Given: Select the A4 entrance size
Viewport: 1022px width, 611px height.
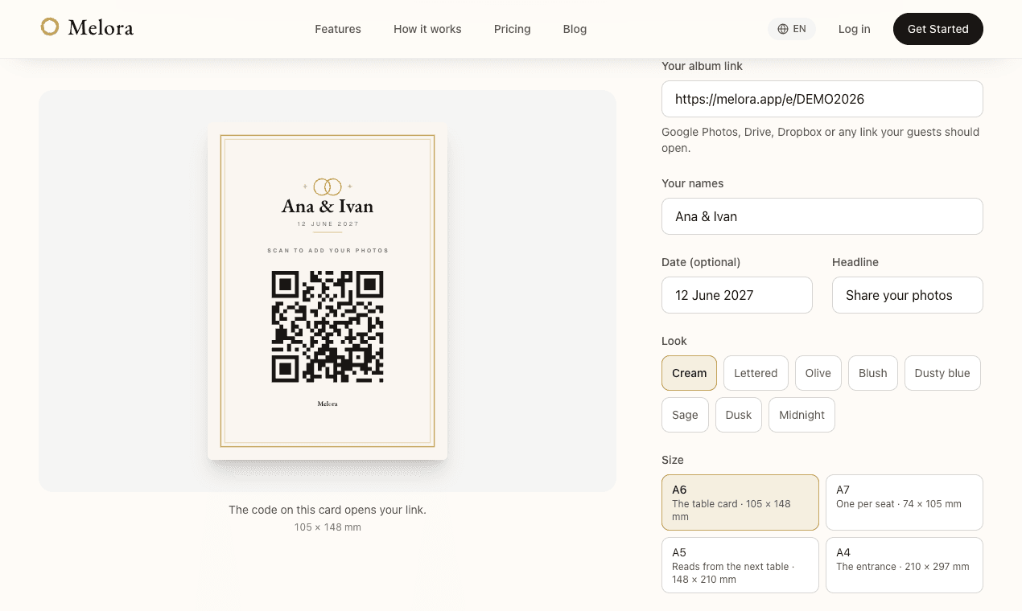Looking at the screenshot, I should pyautogui.click(x=905, y=565).
